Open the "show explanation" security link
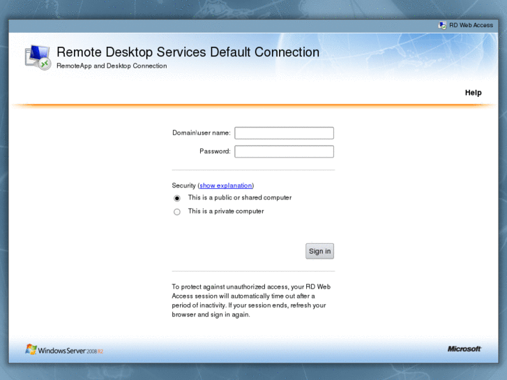 point(226,185)
